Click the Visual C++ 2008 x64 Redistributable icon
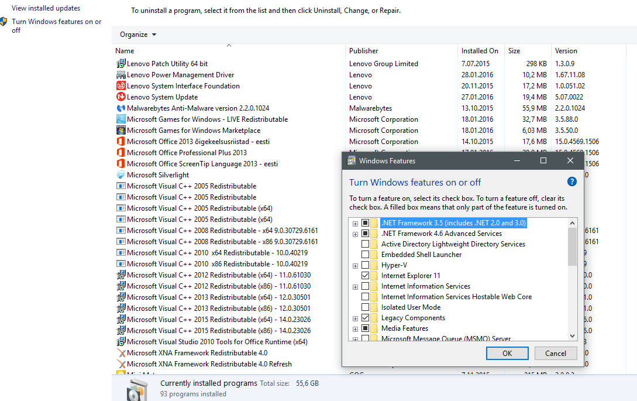 tap(120, 230)
